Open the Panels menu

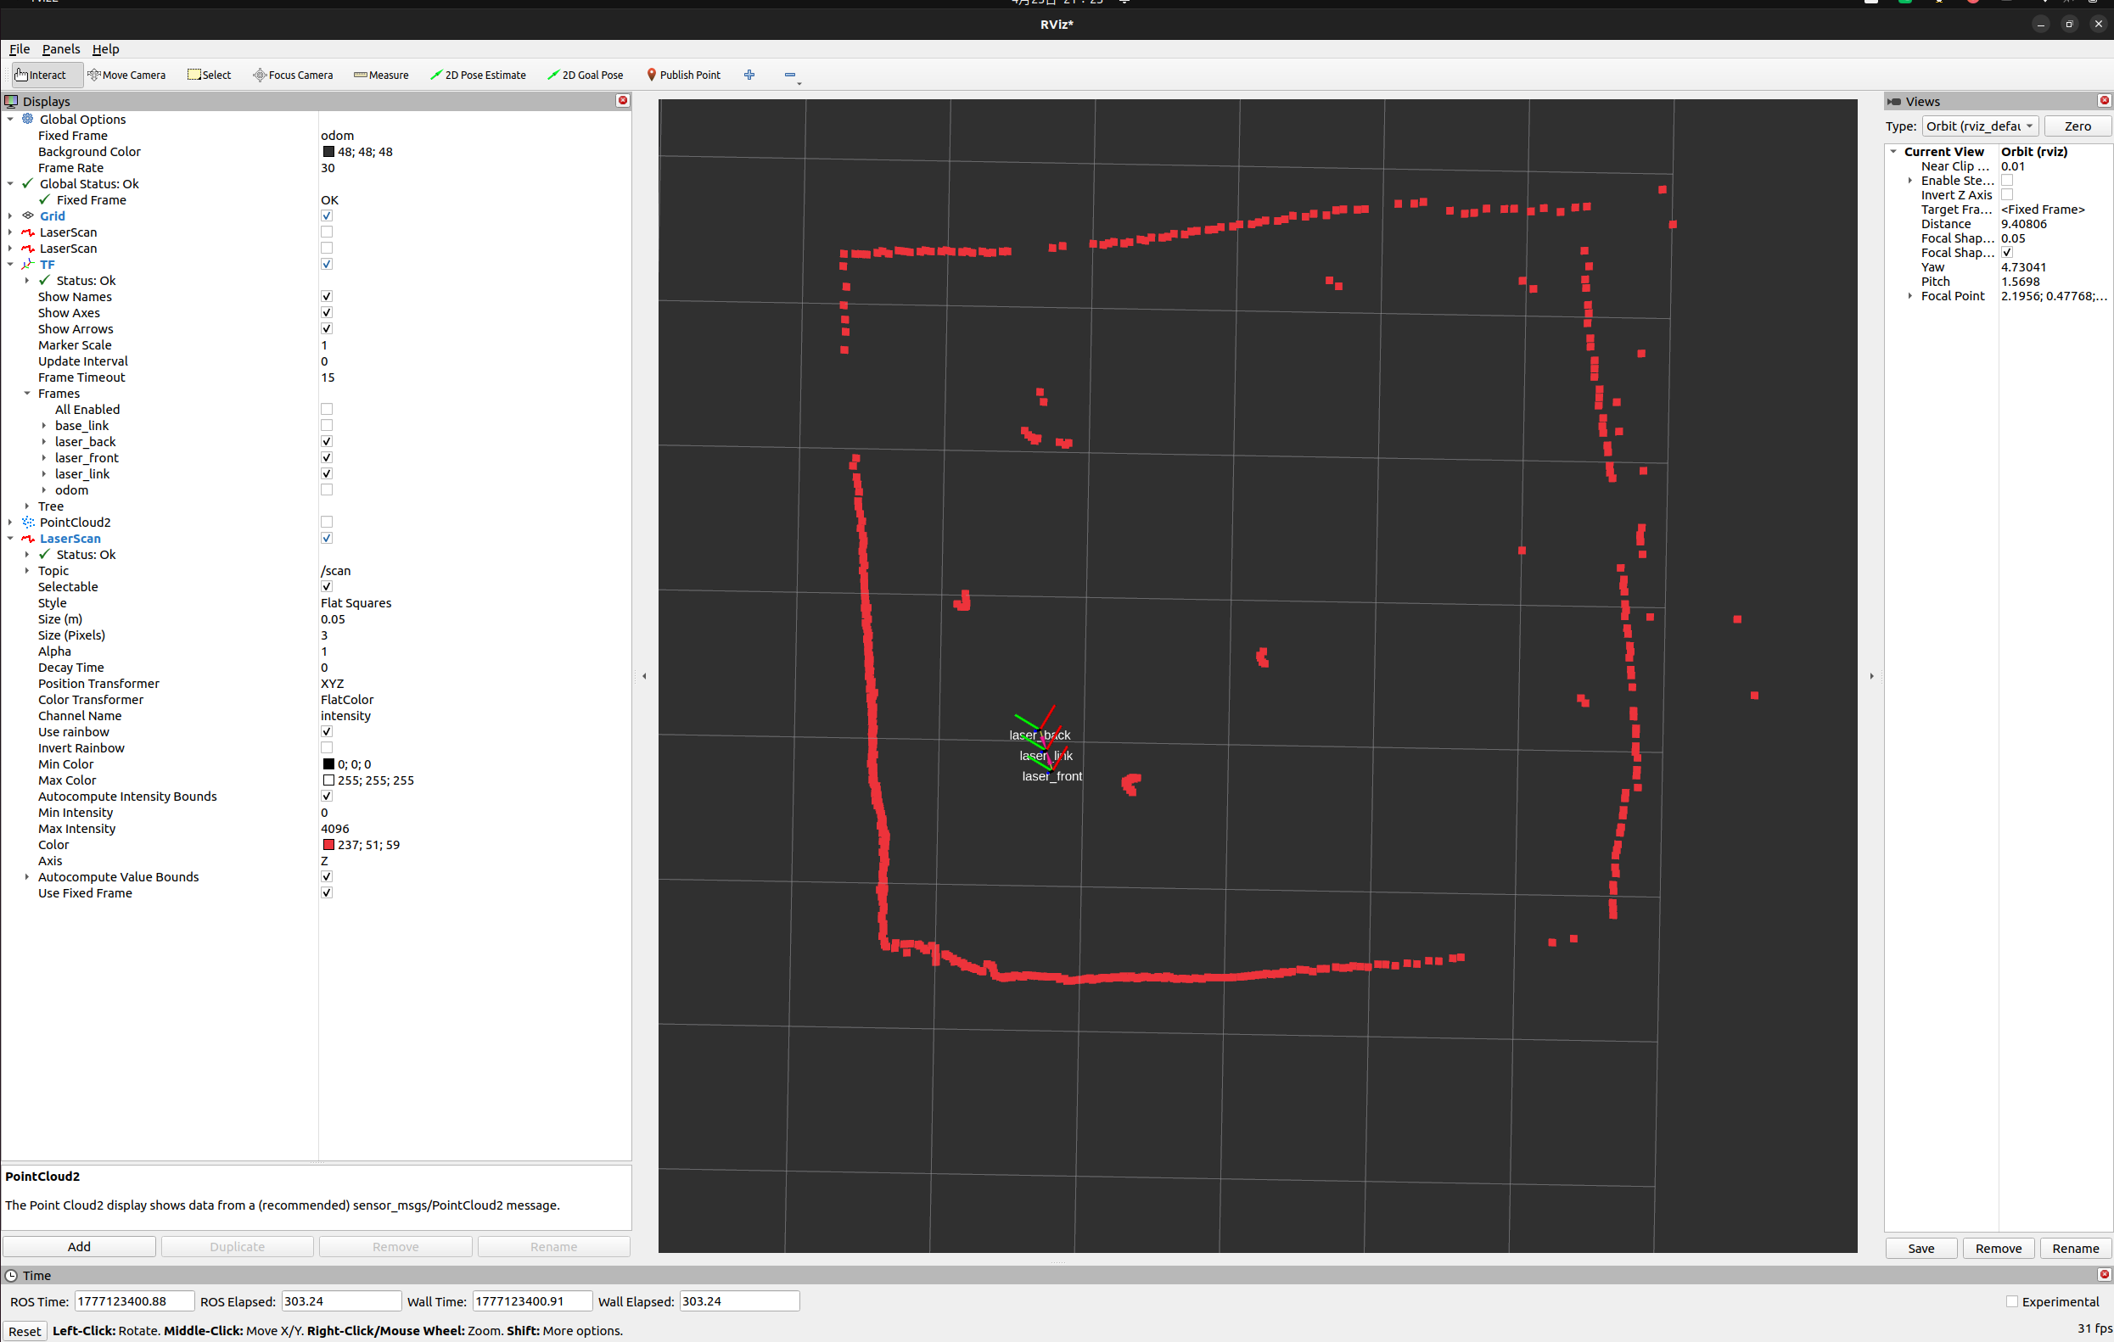tap(60, 49)
